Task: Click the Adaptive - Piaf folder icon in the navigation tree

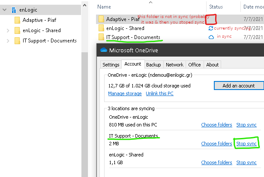Action: [x=17, y=20]
